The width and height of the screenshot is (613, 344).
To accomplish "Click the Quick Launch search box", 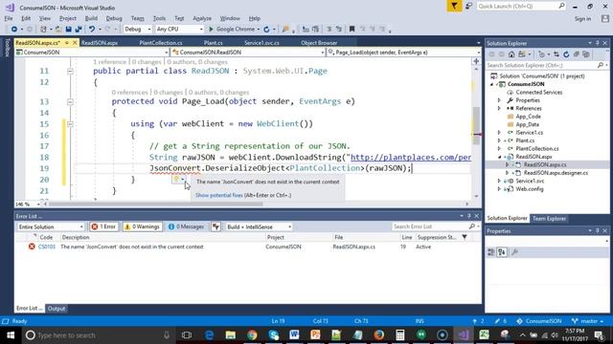I will tap(521, 7).
